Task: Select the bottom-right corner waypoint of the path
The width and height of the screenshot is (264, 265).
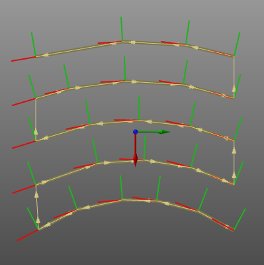Action: (x=234, y=231)
